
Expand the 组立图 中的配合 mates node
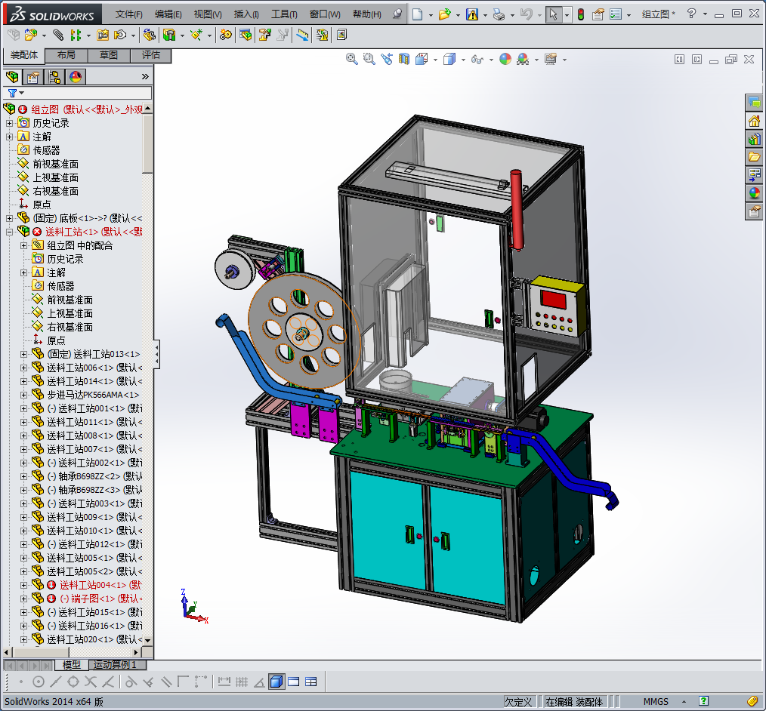click(23, 245)
